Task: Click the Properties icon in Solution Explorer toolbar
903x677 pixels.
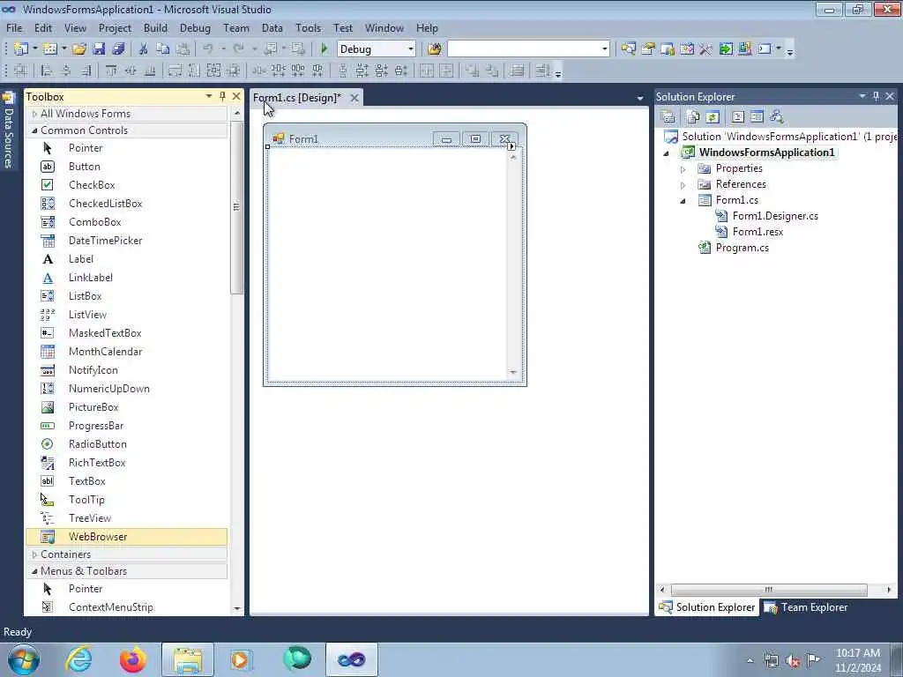Action: [x=668, y=117]
